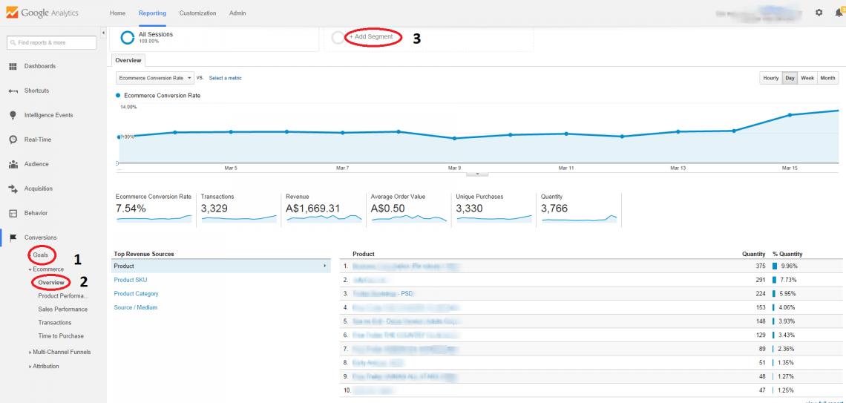Image resolution: width=846 pixels, height=403 pixels.
Task: Switch chart granularity to Week
Action: [807, 78]
